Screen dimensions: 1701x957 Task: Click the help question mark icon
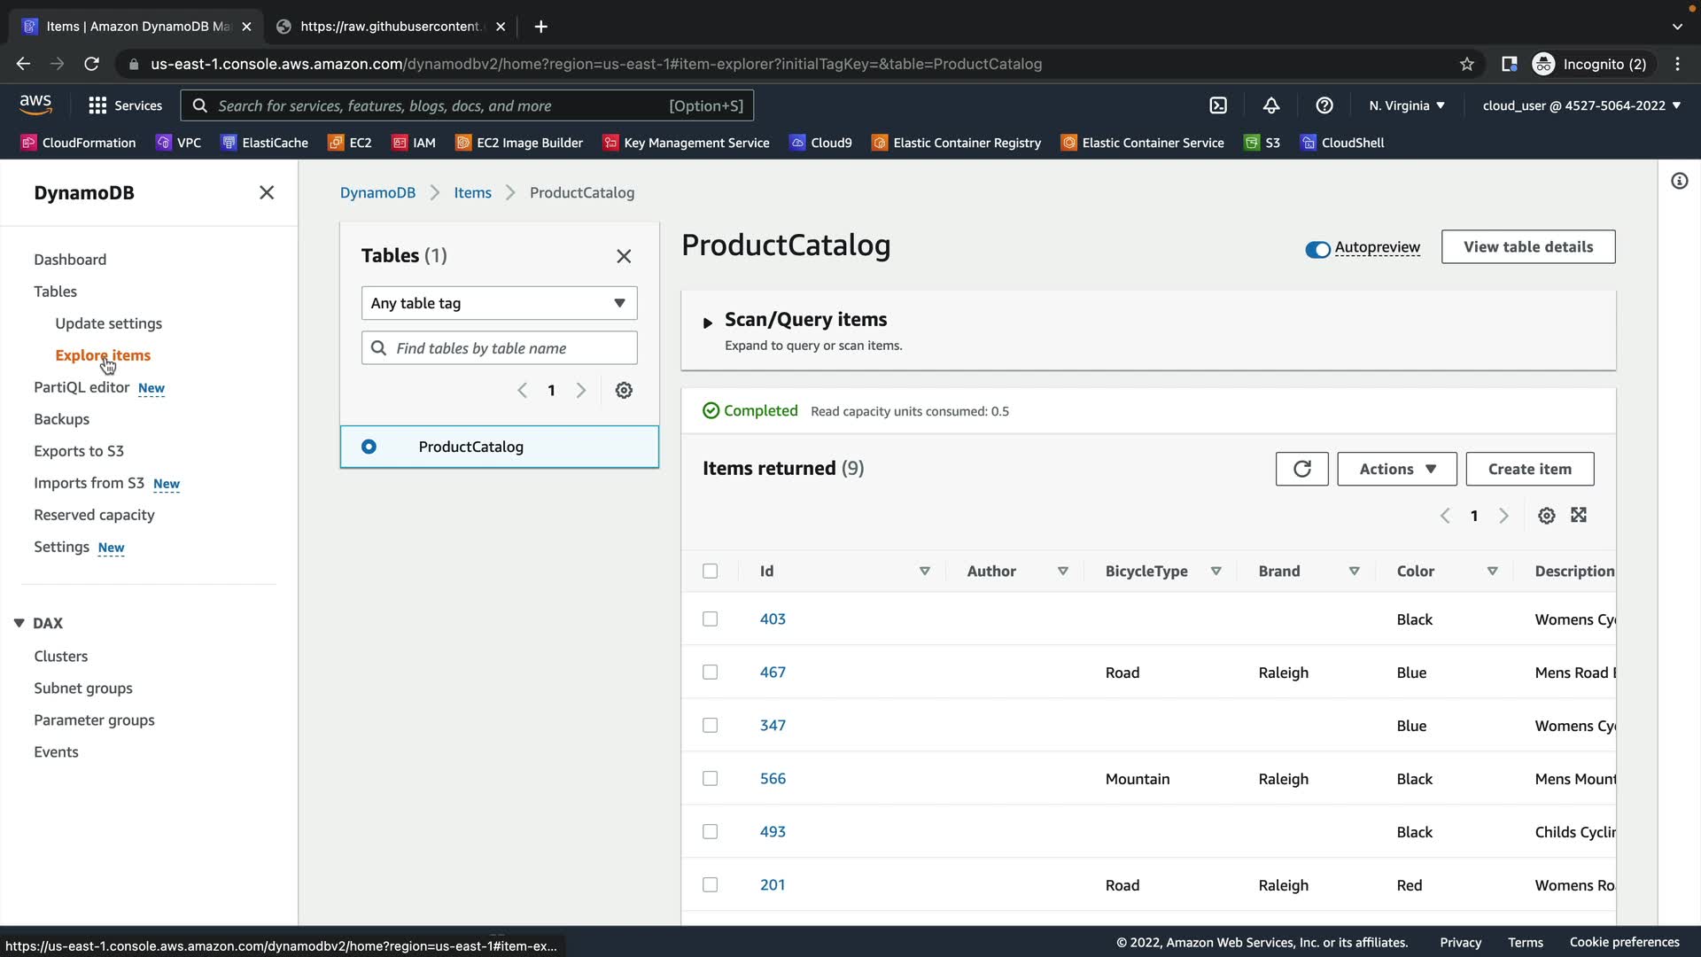click(x=1324, y=105)
